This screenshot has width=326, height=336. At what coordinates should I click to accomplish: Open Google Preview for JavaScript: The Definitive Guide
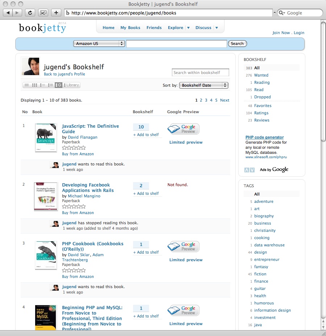pos(183,129)
